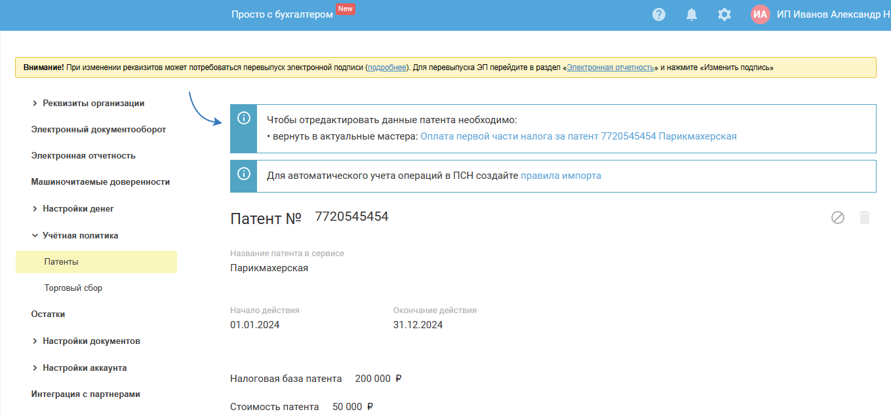This screenshot has width=891, height=416.
Task: Click patent number 7720545454 heading
Action: pos(351,217)
